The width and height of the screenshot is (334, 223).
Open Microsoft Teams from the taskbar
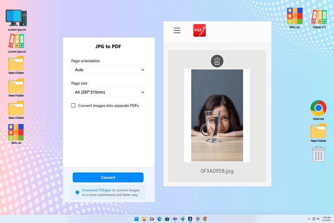[175, 219]
